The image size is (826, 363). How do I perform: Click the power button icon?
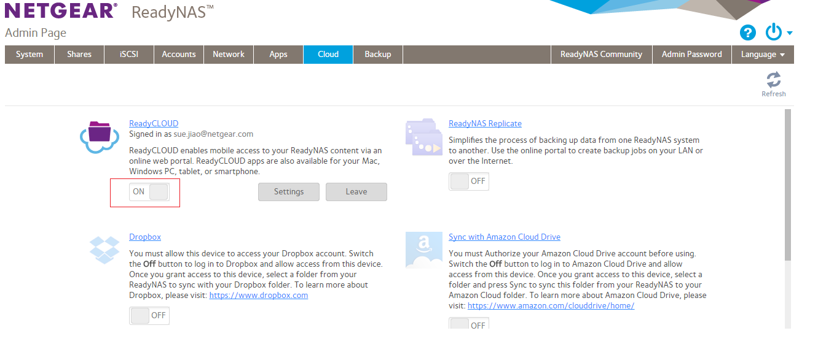[773, 32]
